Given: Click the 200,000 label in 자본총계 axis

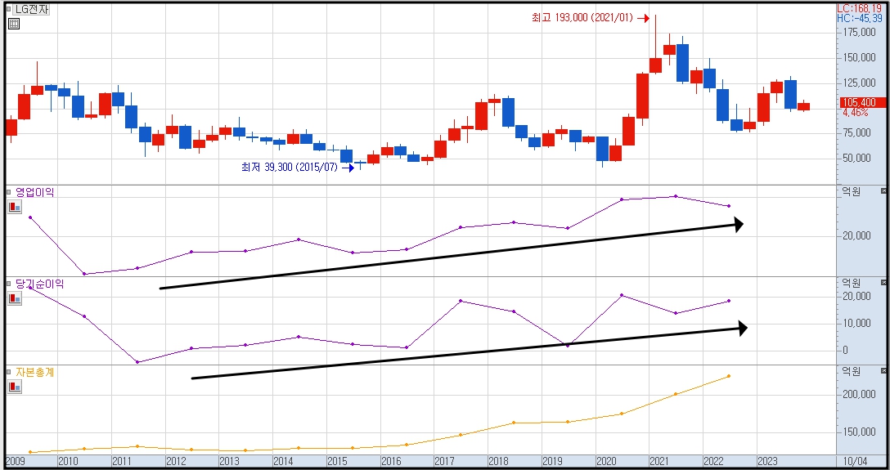Looking at the screenshot, I should pyautogui.click(x=859, y=394).
